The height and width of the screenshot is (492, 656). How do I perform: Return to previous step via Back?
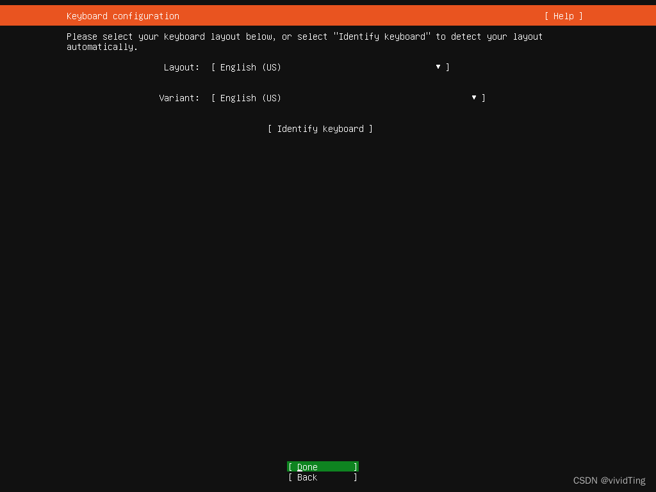click(322, 477)
